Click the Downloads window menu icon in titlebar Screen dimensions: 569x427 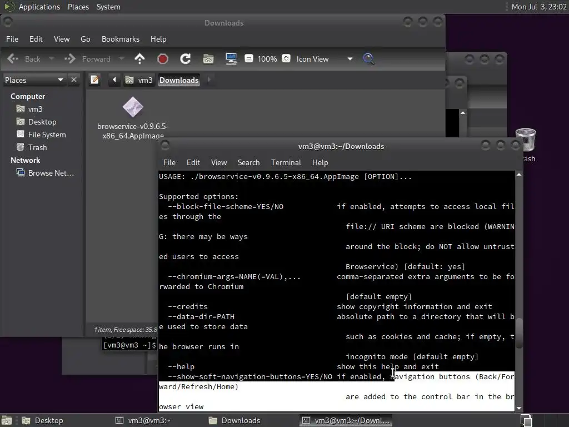(x=8, y=22)
